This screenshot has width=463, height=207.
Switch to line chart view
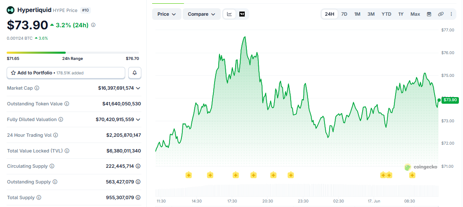[x=229, y=14]
